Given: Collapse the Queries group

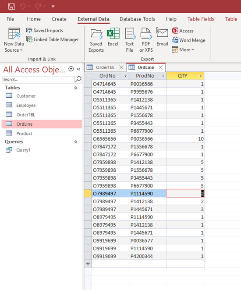Looking at the screenshot, I should click(76, 142).
